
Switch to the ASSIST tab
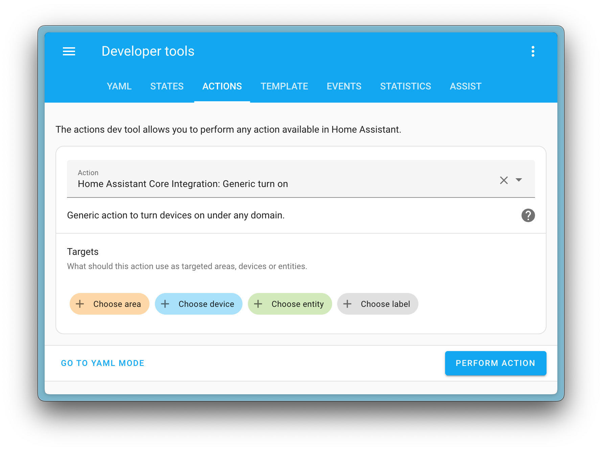pyautogui.click(x=465, y=86)
